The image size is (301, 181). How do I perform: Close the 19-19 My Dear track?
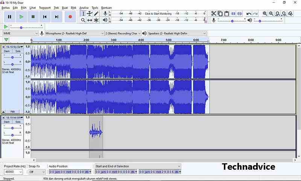point(3,47)
